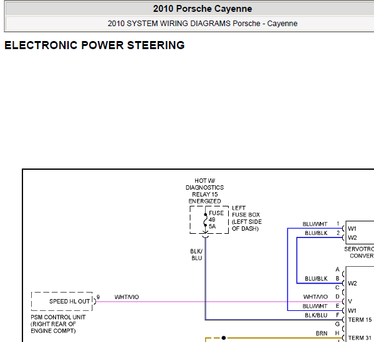
Task: Click the "W2" terminal at connector pin 2
Action: [x=352, y=238]
